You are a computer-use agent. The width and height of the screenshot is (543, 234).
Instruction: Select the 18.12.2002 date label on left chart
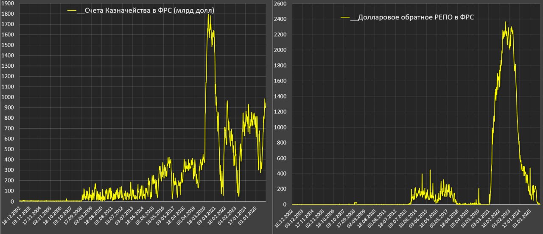(x=11, y=216)
